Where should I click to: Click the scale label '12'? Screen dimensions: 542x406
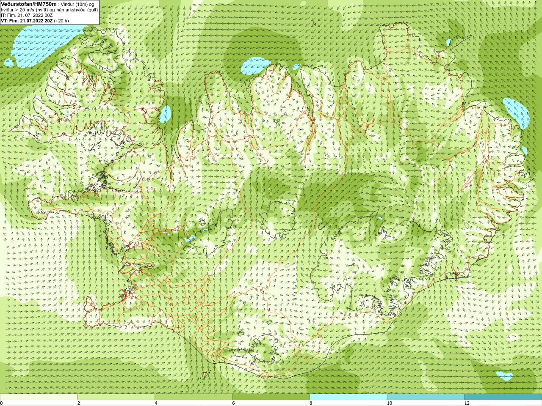coord(467,403)
